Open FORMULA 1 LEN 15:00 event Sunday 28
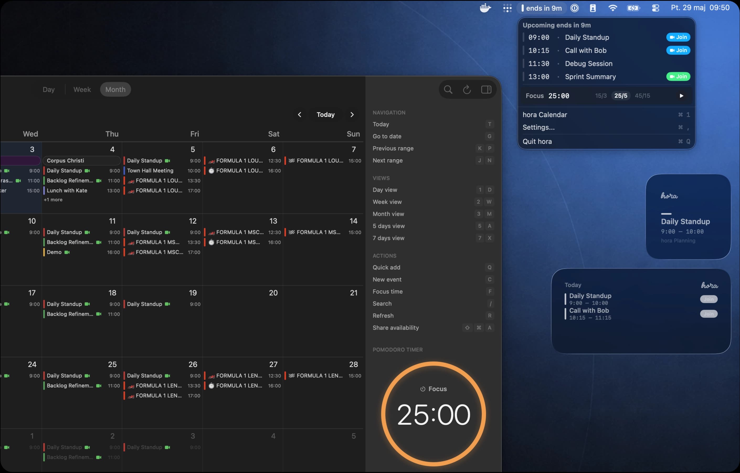The height and width of the screenshot is (473, 740). 323,376
